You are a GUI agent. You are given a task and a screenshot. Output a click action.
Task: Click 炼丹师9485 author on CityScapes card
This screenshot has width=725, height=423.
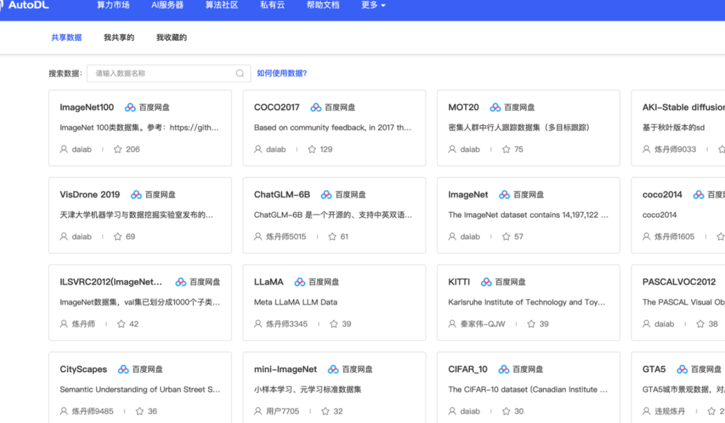[x=93, y=411]
